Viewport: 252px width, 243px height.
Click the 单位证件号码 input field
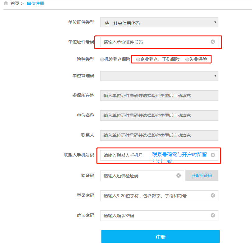click(159, 42)
